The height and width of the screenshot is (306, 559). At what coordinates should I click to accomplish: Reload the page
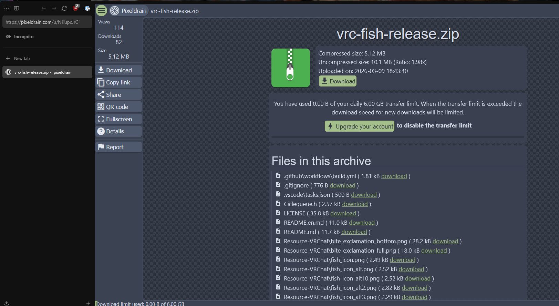coord(64,8)
